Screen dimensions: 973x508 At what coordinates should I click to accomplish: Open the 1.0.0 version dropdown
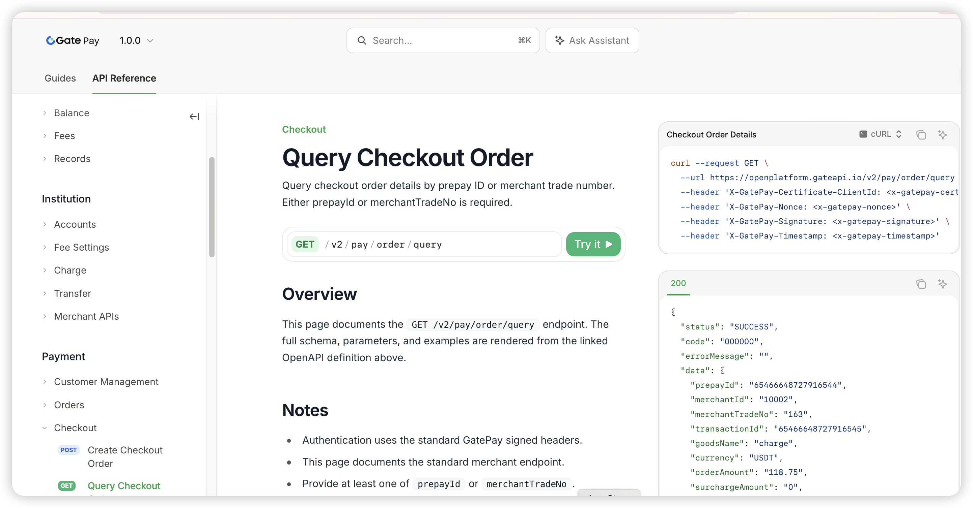click(136, 40)
